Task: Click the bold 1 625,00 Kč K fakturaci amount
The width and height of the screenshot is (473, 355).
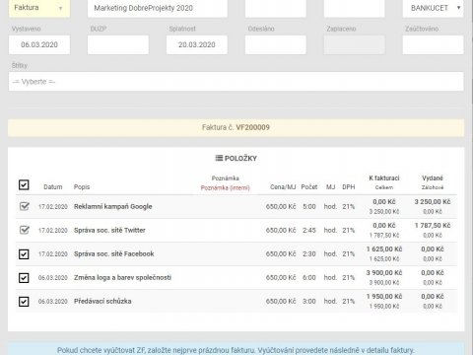Action: pyautogui.click(x=384, y=249)
